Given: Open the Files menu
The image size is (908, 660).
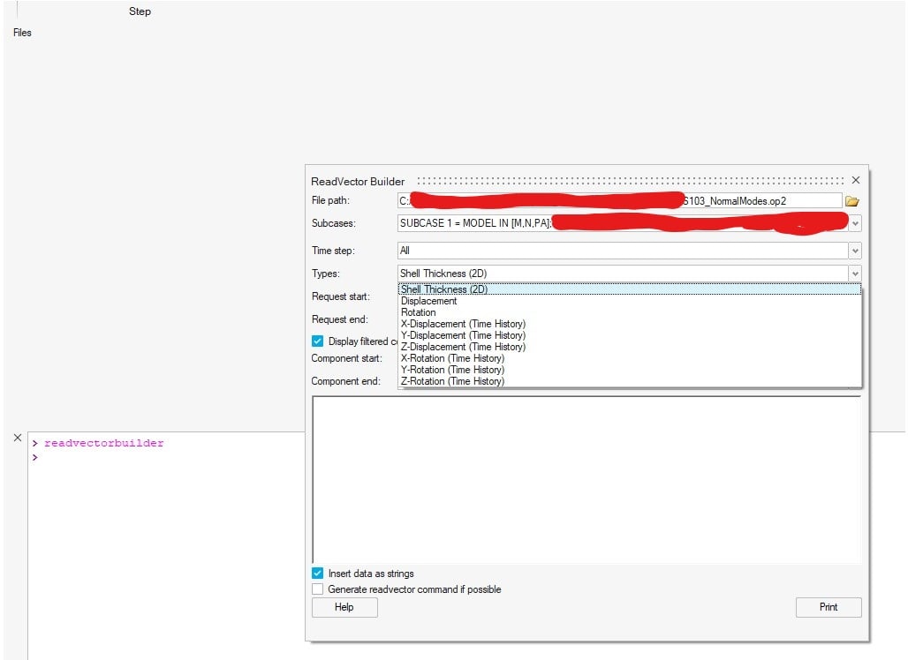Looking at the screenshot, I should click(20, 33).
